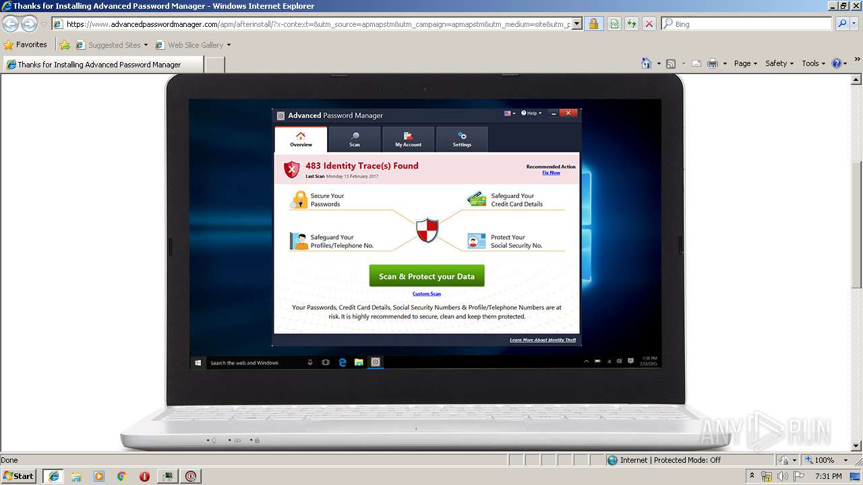Expand the zoom level dropdown arrow
Viewport: 863px width, 485px height.
(x=845, y=460)
